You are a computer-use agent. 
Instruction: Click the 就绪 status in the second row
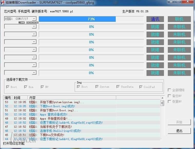[x=155, y=27]
